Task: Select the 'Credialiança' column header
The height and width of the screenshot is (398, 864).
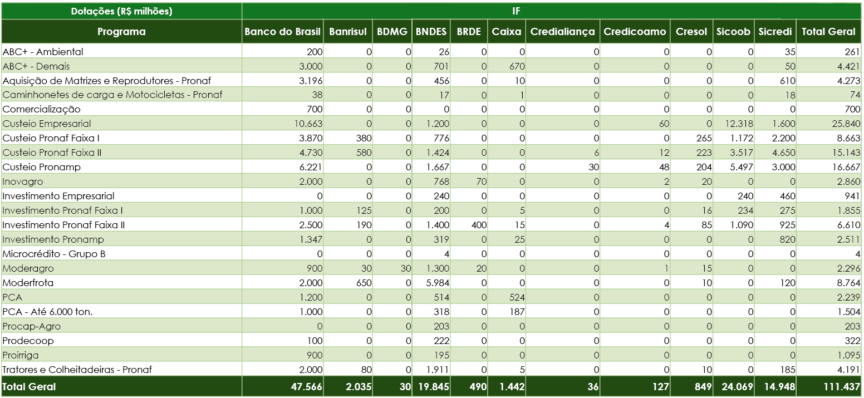Action: pos(563,32)
